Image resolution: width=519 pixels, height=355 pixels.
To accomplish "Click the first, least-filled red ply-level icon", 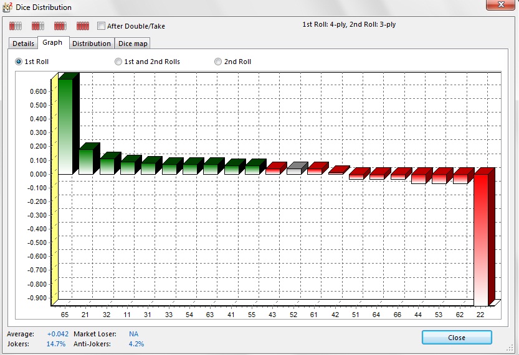I will (16, 26).
